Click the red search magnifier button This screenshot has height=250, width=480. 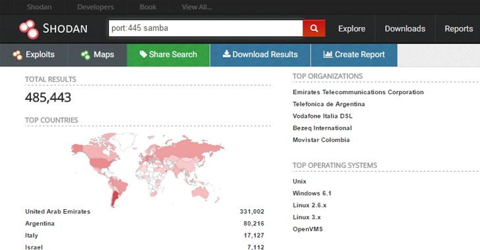314,28
